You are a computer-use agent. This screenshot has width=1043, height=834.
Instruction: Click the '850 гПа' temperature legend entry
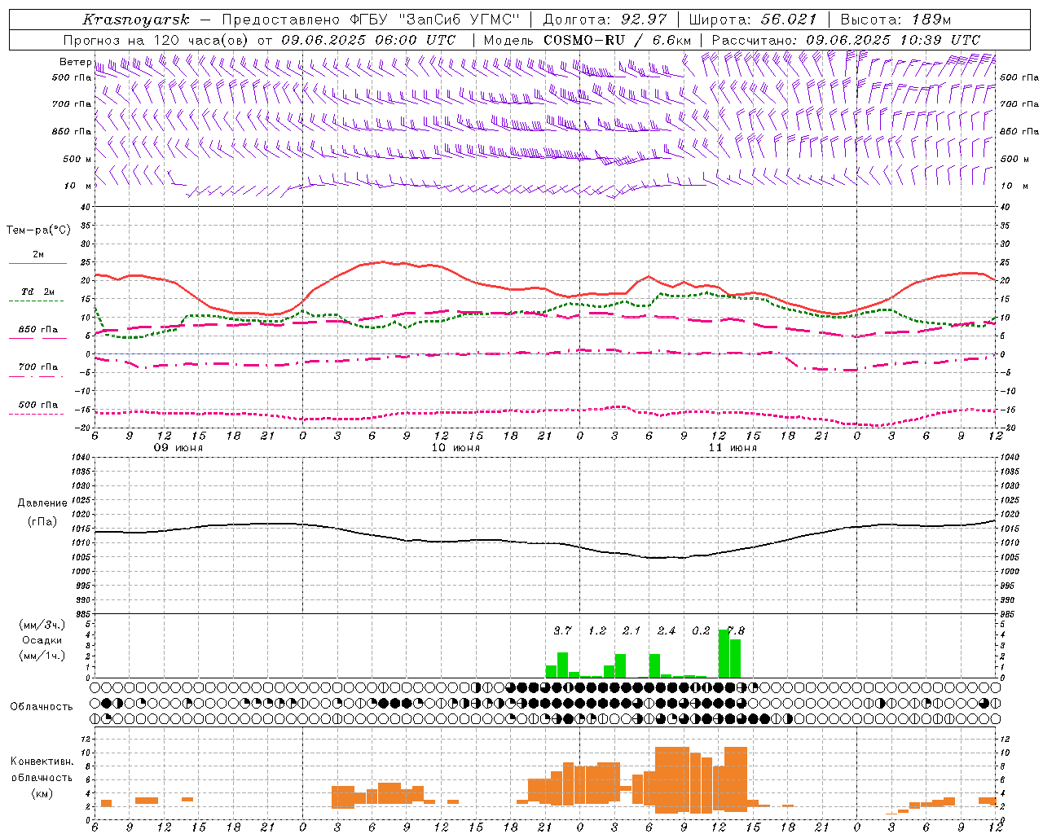(38, 330)
